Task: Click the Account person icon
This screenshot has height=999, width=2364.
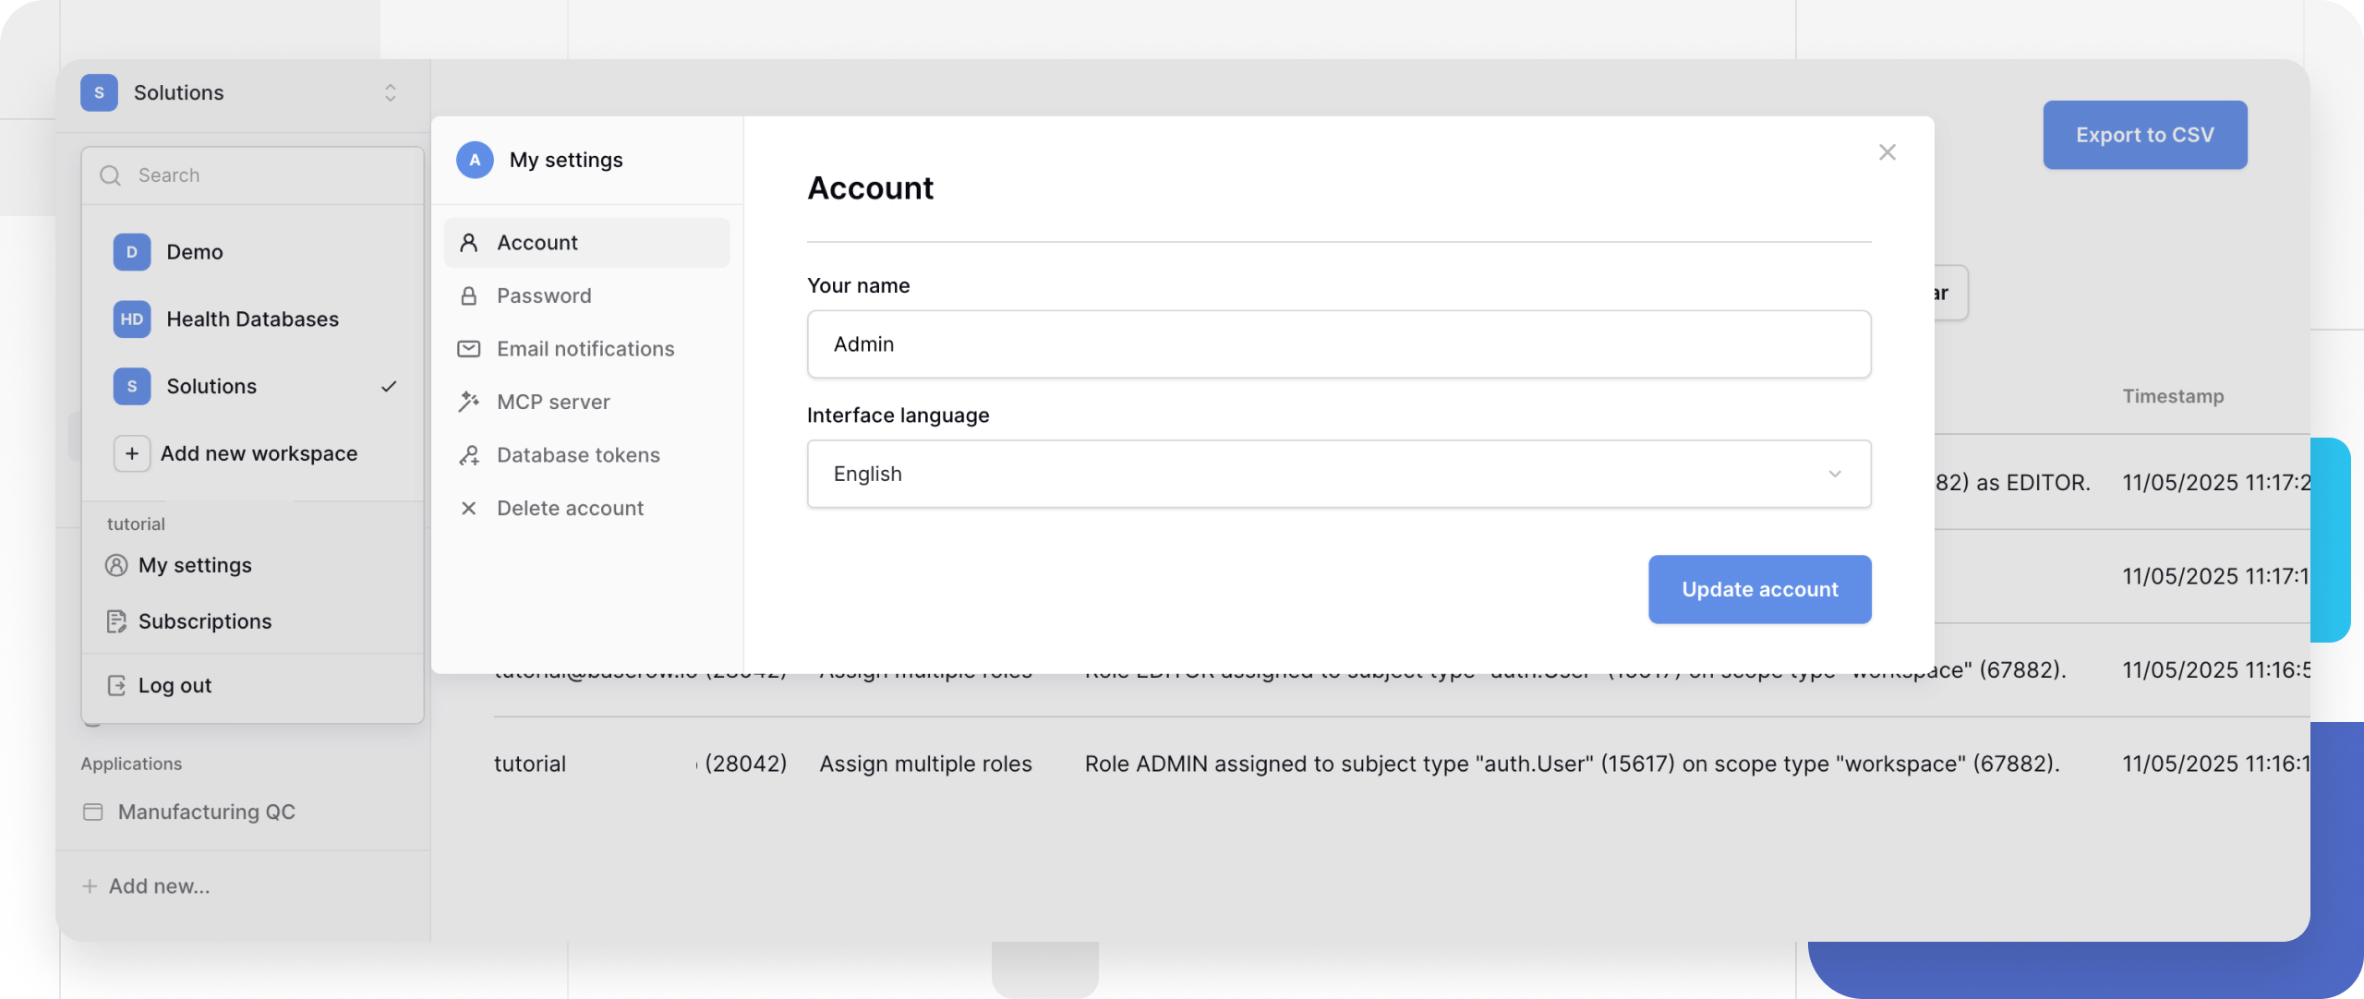Action: (469, 242)
